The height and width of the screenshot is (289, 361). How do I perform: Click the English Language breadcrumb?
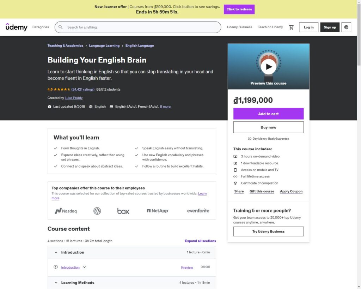(139, 46)
